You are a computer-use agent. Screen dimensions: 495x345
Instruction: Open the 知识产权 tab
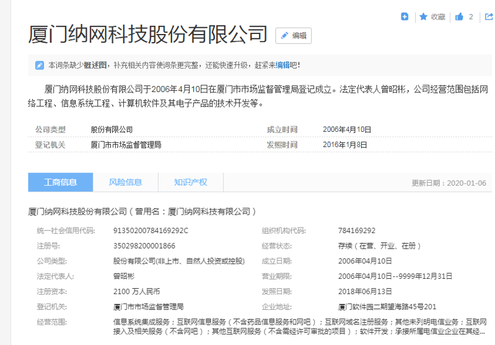(x=191, y=182)
